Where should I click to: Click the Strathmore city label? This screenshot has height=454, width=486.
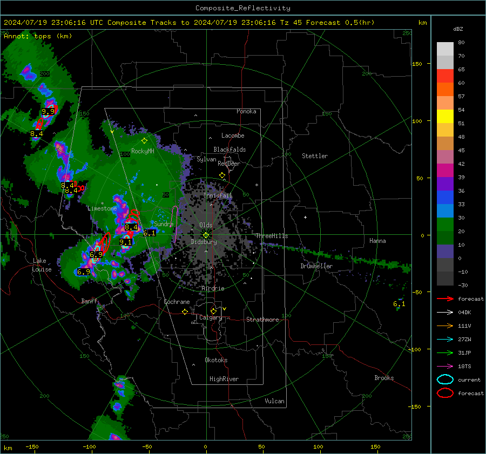coord(262,320)
